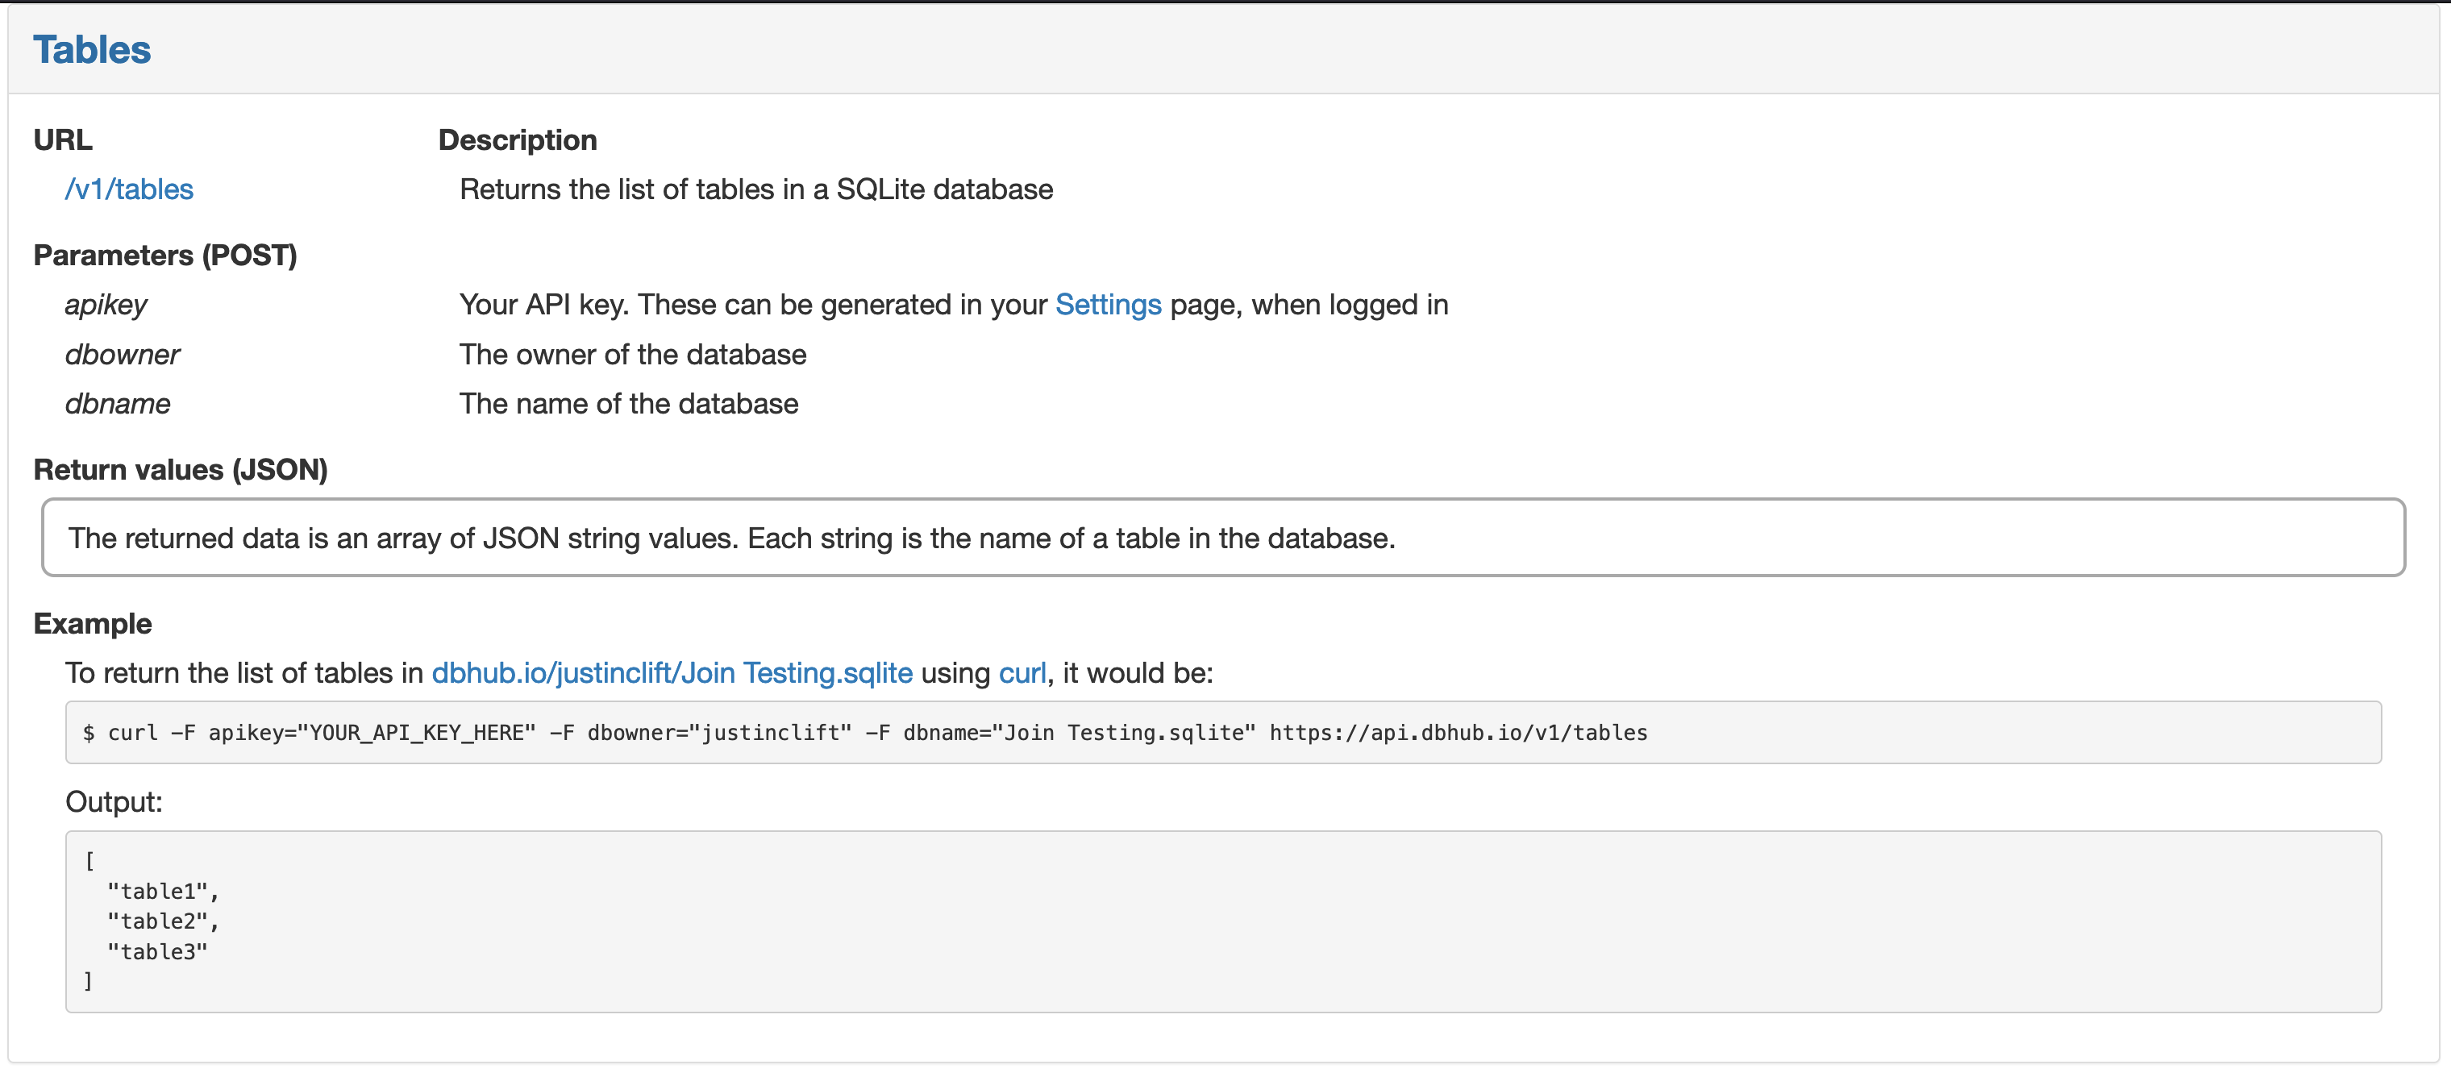2451x1077 pixels.
Task: Click the curl command code block
Action: tap(1221, 733)
